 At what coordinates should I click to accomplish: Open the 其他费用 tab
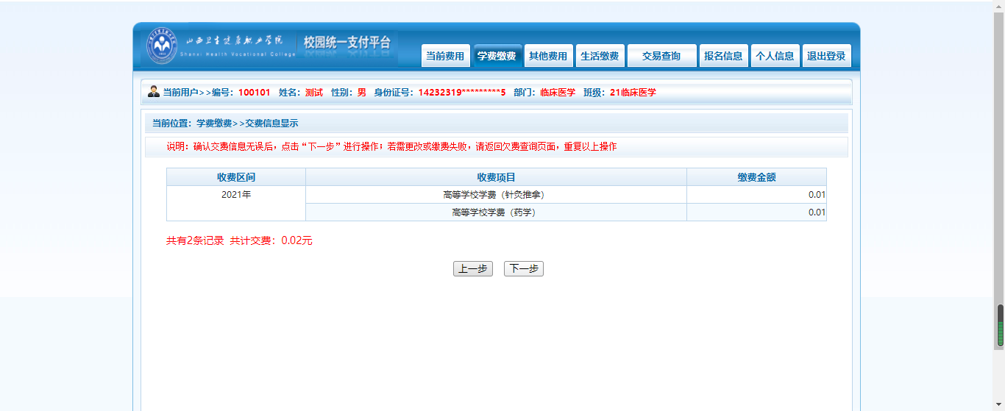(x=548, y=56)
